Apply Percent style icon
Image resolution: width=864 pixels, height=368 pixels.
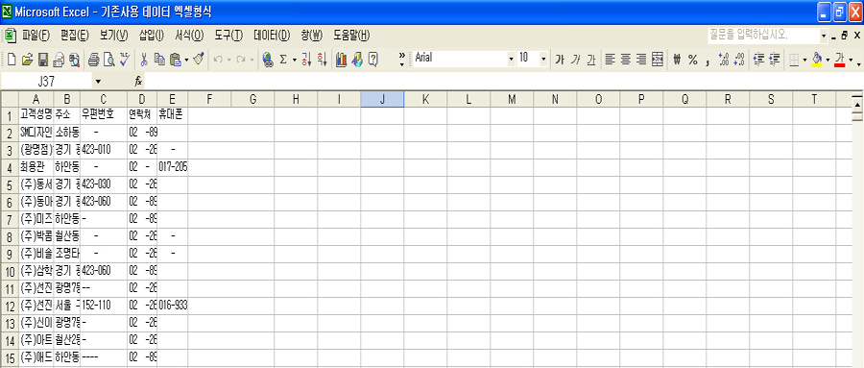692,59
